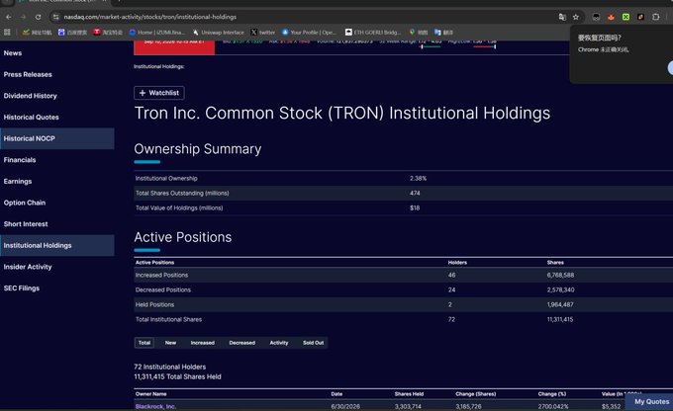Viewport: 673px width, 411px height.
Task: Open the orange fox extension icon
Action: coord(612,17)
